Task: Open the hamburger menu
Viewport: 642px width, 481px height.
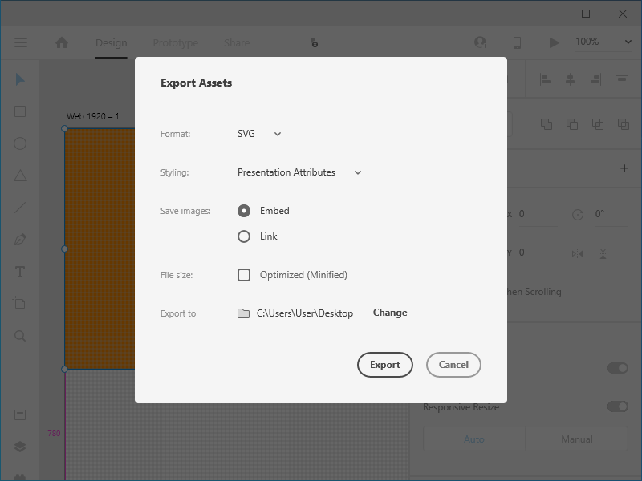Action: pos(21,42)
